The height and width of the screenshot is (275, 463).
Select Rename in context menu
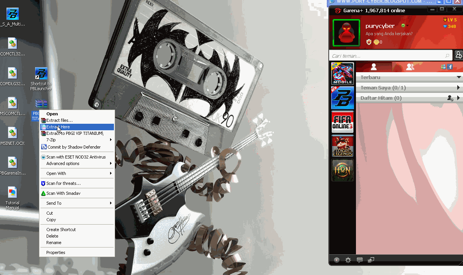pos(77,243)
